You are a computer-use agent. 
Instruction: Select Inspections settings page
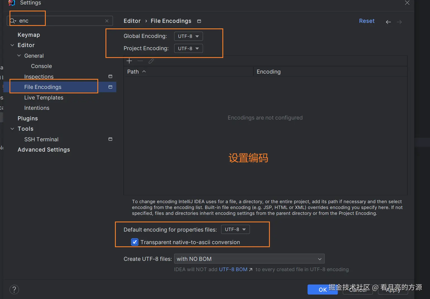[39, 77]
